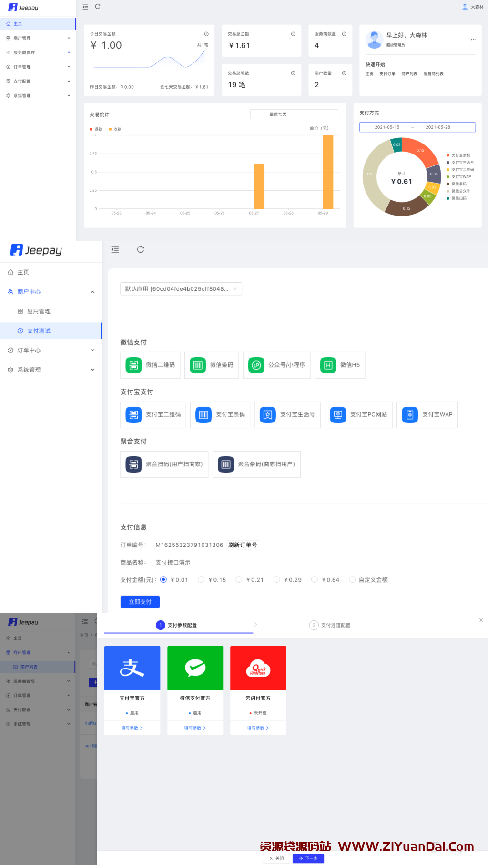Open the 最近七天 time range dropdown
The image size is (488, 865).
click(x=295, y=114)
